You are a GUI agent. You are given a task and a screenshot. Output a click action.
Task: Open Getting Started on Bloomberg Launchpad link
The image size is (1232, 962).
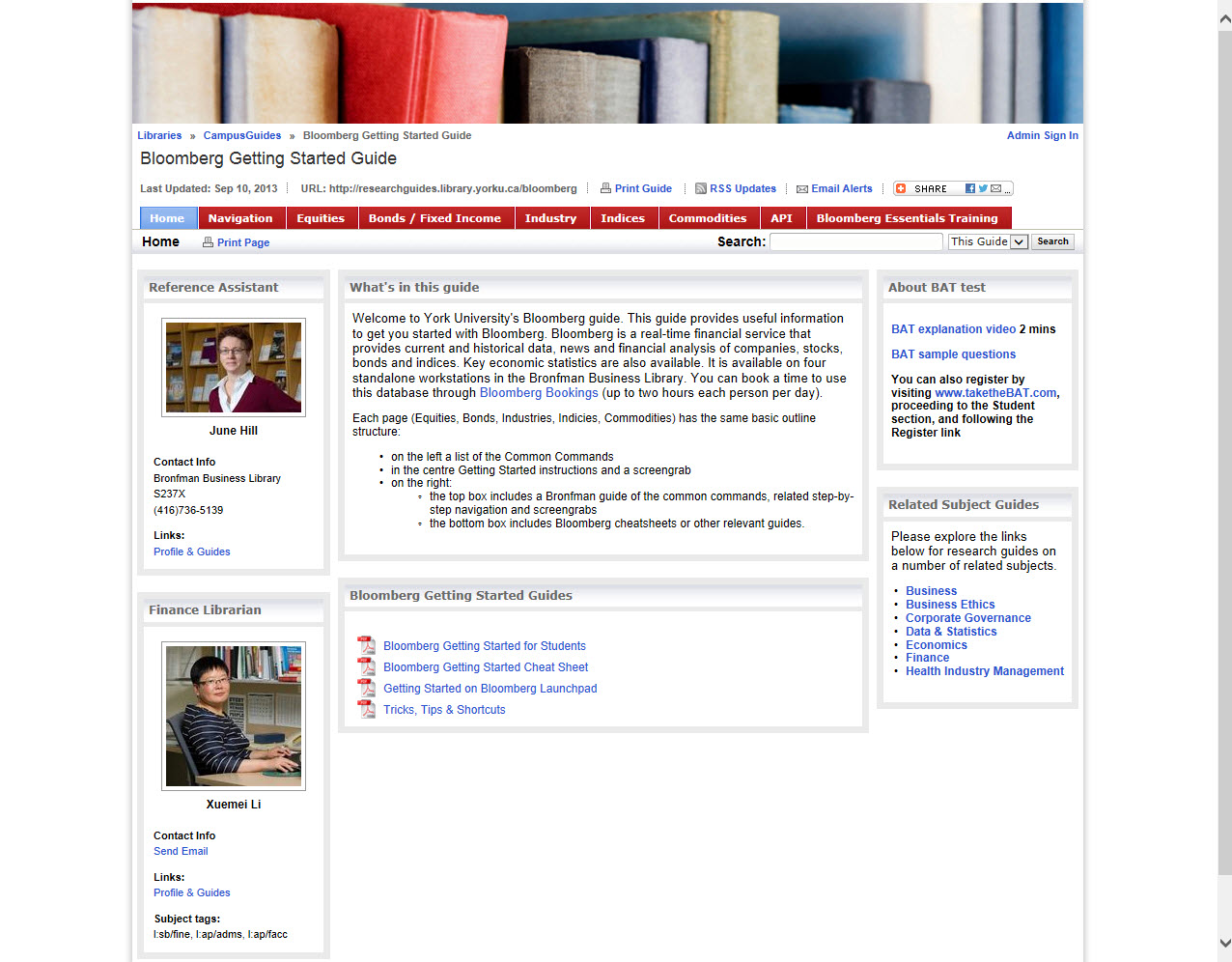490,689
